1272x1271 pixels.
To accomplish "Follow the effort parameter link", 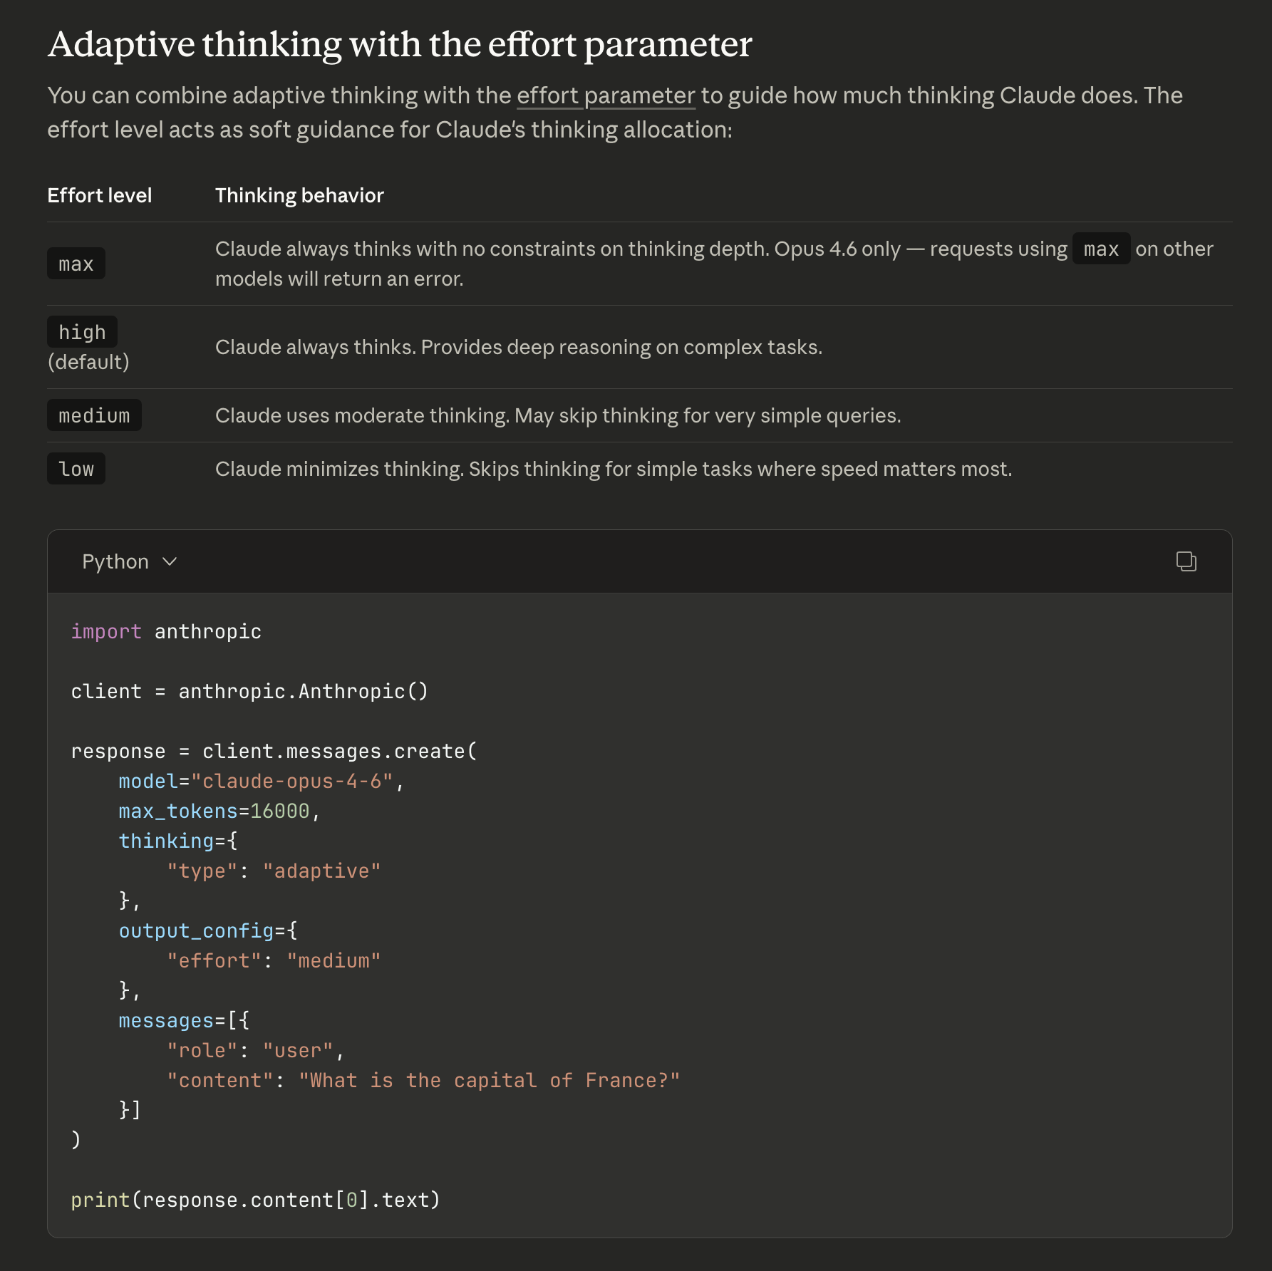I will 606,95.
